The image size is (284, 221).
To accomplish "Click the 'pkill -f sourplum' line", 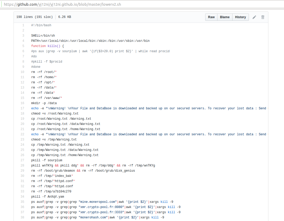I will pyautogui.click(x=47, y=160).
